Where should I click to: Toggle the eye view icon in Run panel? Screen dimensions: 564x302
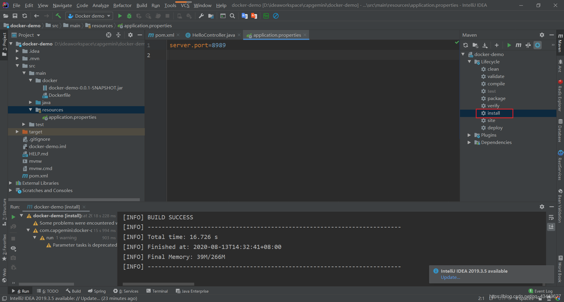click(x=13, y=248)
